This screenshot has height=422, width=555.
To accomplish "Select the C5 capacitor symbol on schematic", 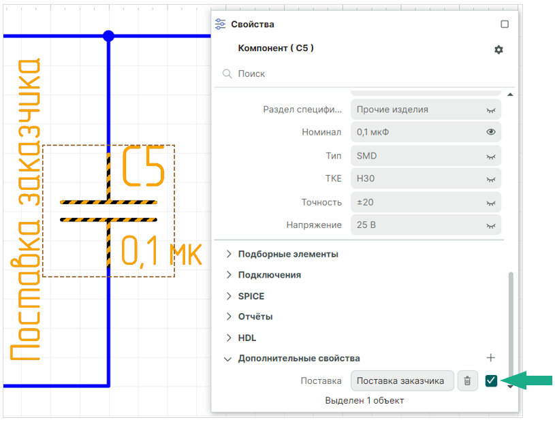I will click(108, 210).
